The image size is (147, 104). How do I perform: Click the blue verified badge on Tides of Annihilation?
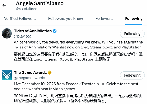55,31
